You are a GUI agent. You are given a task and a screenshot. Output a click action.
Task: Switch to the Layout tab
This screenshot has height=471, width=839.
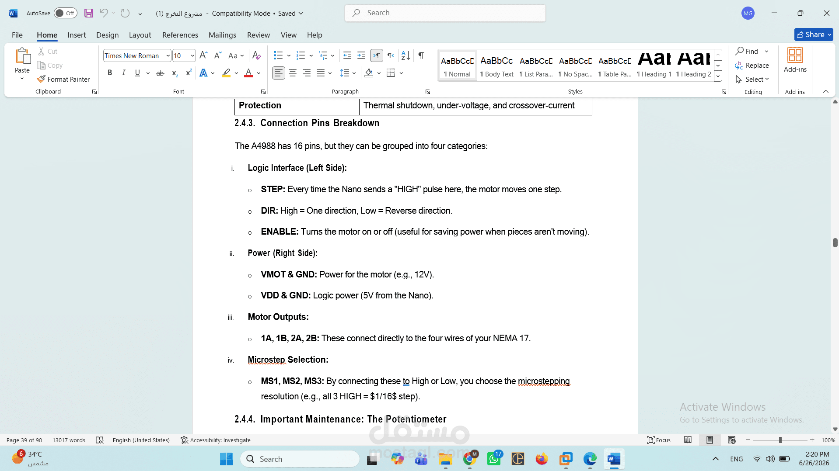pyautogui.click(x=140, y=35)
